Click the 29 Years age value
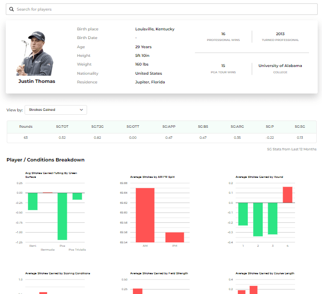The width and height of the screenshot is (322, 294). 143,47
